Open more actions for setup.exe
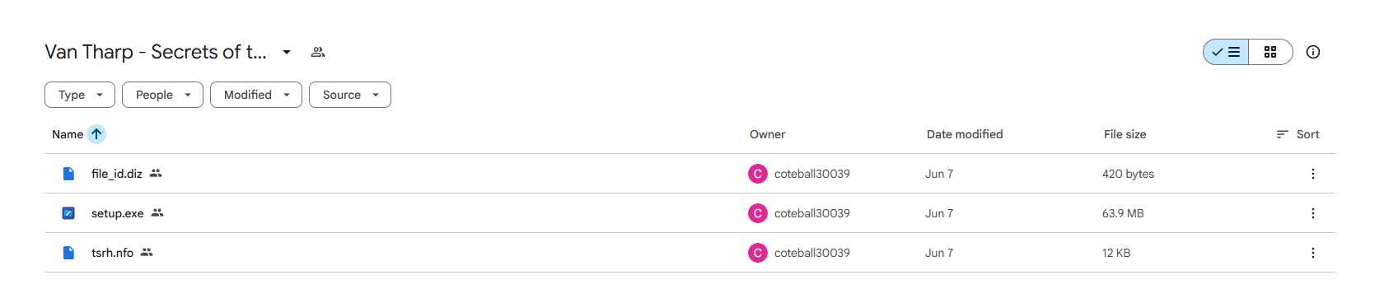The image size is (1384, 303). tap(1313, 213)
